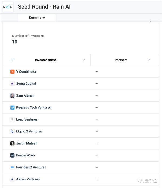The height and width of the screenshot is (188, 162).
Task: Click the Liquid 2 Ventures logo
Action: 12,131
